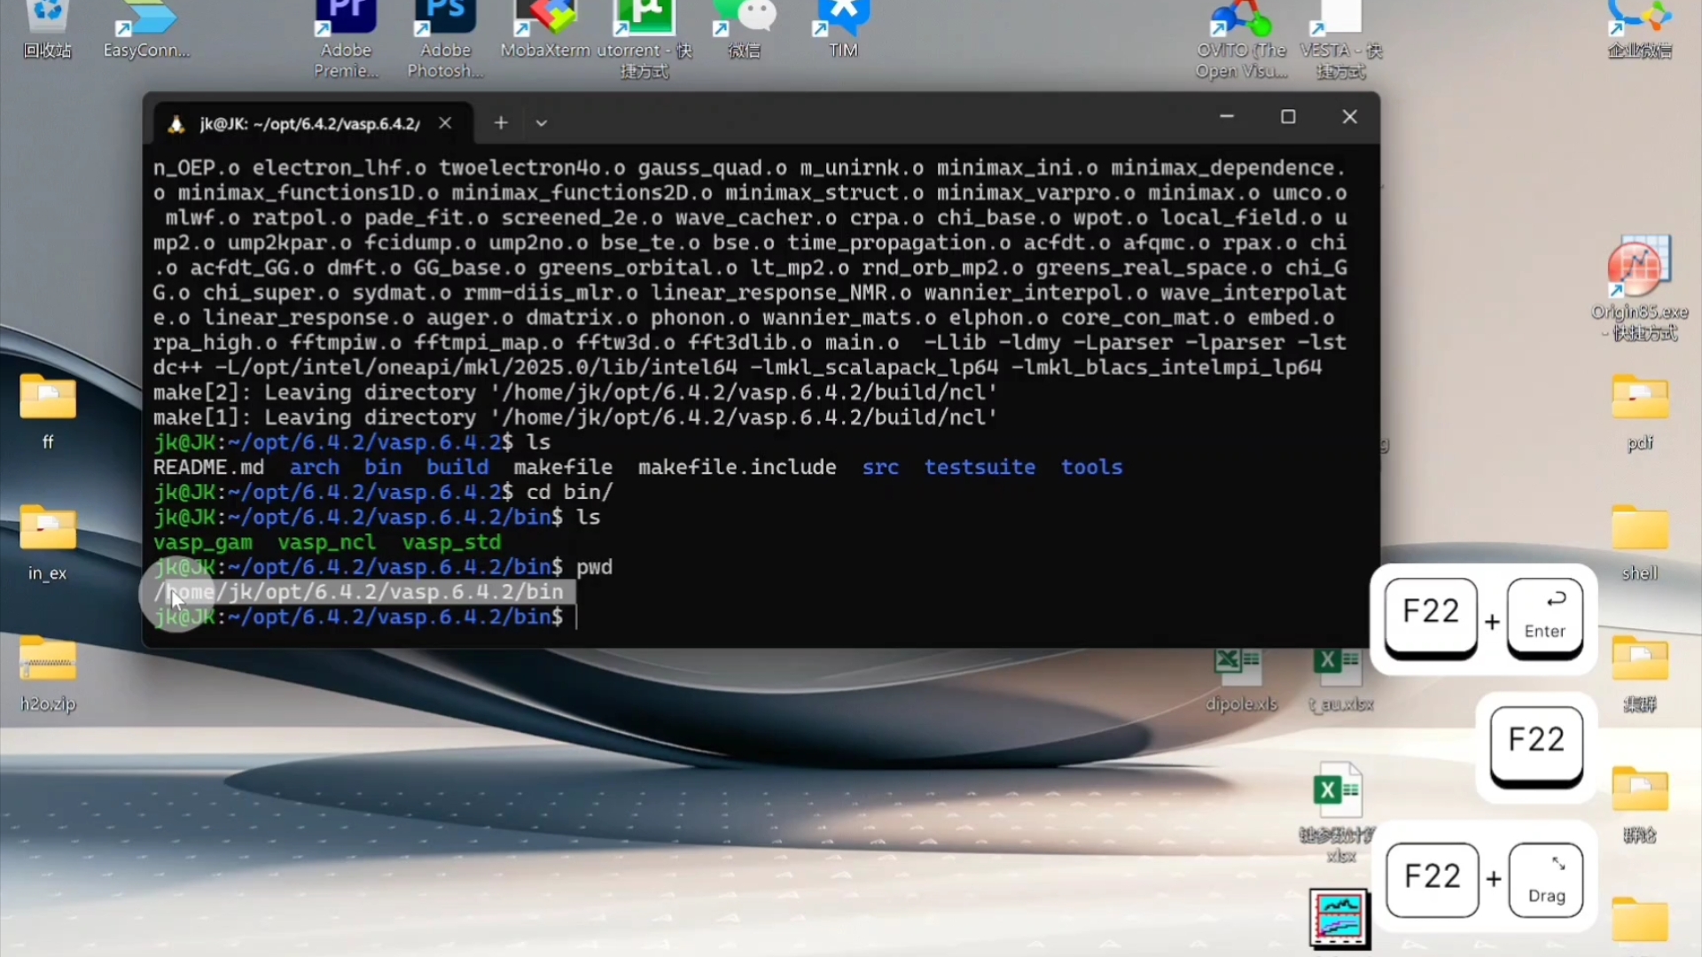Open the Adobe Photoshop desktop shortcut
The width and height of the screenshot is (1702, 957).
[445, 27]
